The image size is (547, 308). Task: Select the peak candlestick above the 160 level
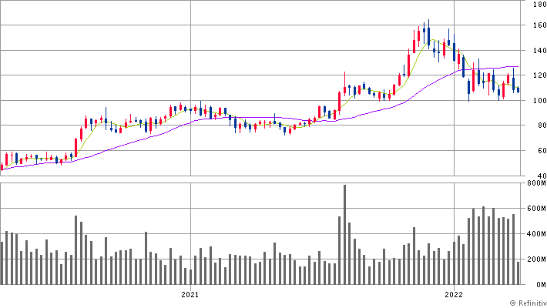pyautogui.click(x=428, y=33)
